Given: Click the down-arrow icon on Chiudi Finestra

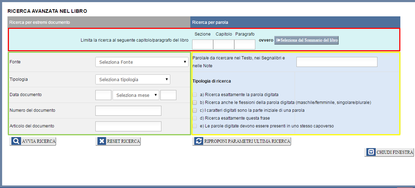Looking at the screenshot, I should 371,152.
